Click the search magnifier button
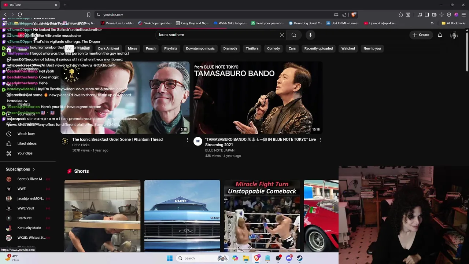 click(294, 35)
